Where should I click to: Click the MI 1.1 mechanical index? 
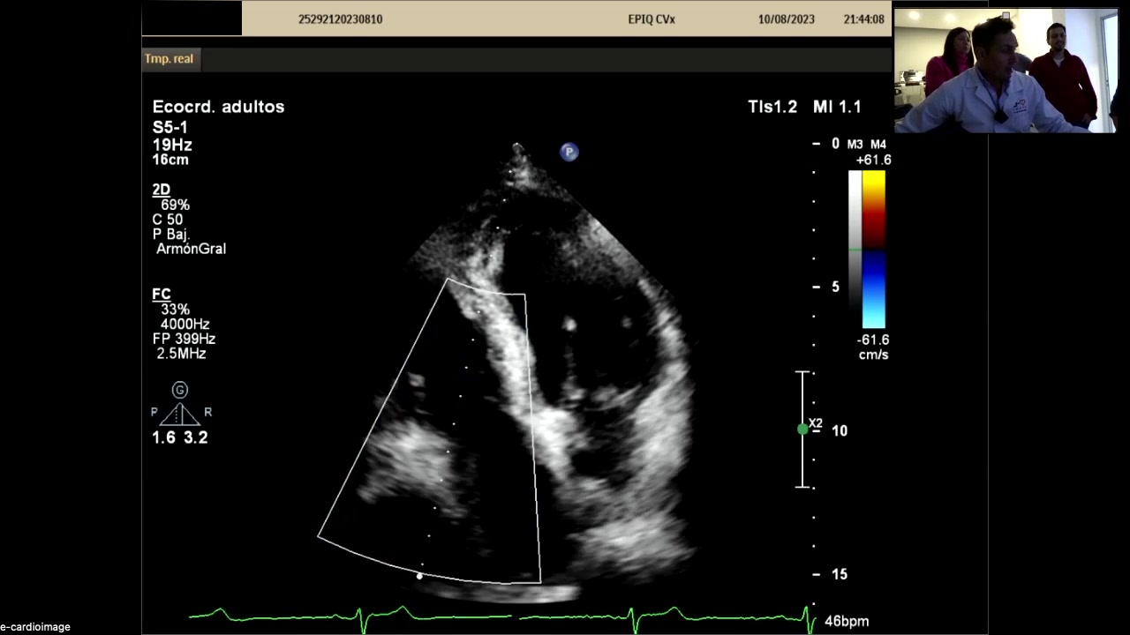tap(837, 107)
